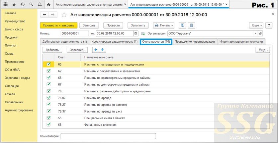Toggle checkbox for account 76.27
The image size is (278, 143).
(48, 105)
